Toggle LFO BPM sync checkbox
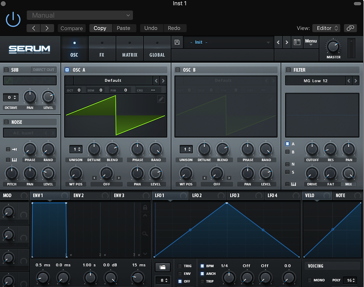Image resolution: width=364 pixels, height=287 pixels. click(202, 266)
